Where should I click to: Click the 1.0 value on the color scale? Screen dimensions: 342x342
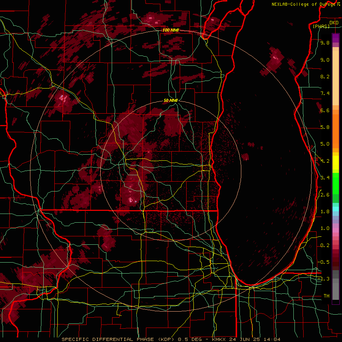[x=325, y=228]
